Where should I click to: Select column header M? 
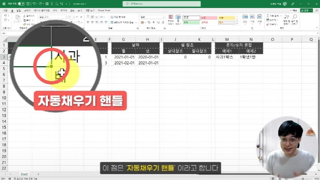pos(227,39)
